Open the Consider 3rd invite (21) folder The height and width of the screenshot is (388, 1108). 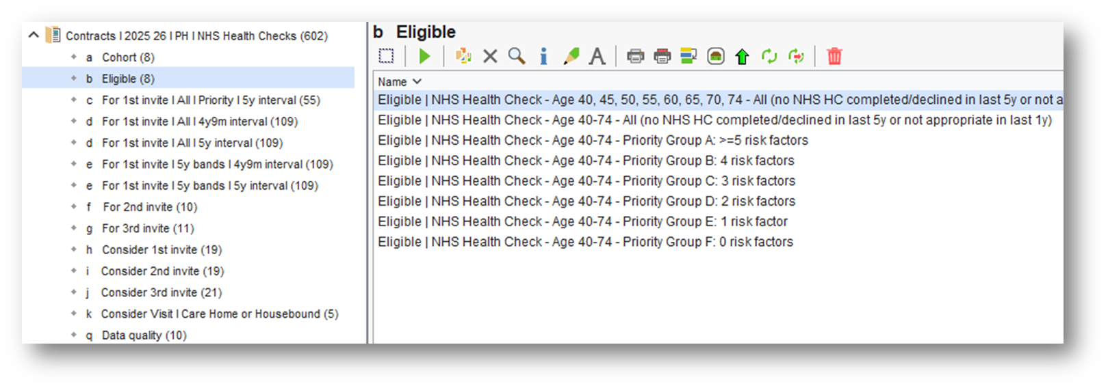click(x=162, y=292)
